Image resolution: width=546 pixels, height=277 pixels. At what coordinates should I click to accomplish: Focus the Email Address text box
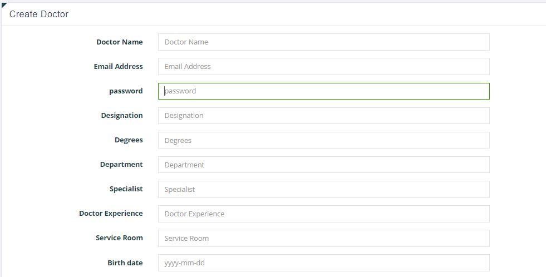click(x=323, y=66)
